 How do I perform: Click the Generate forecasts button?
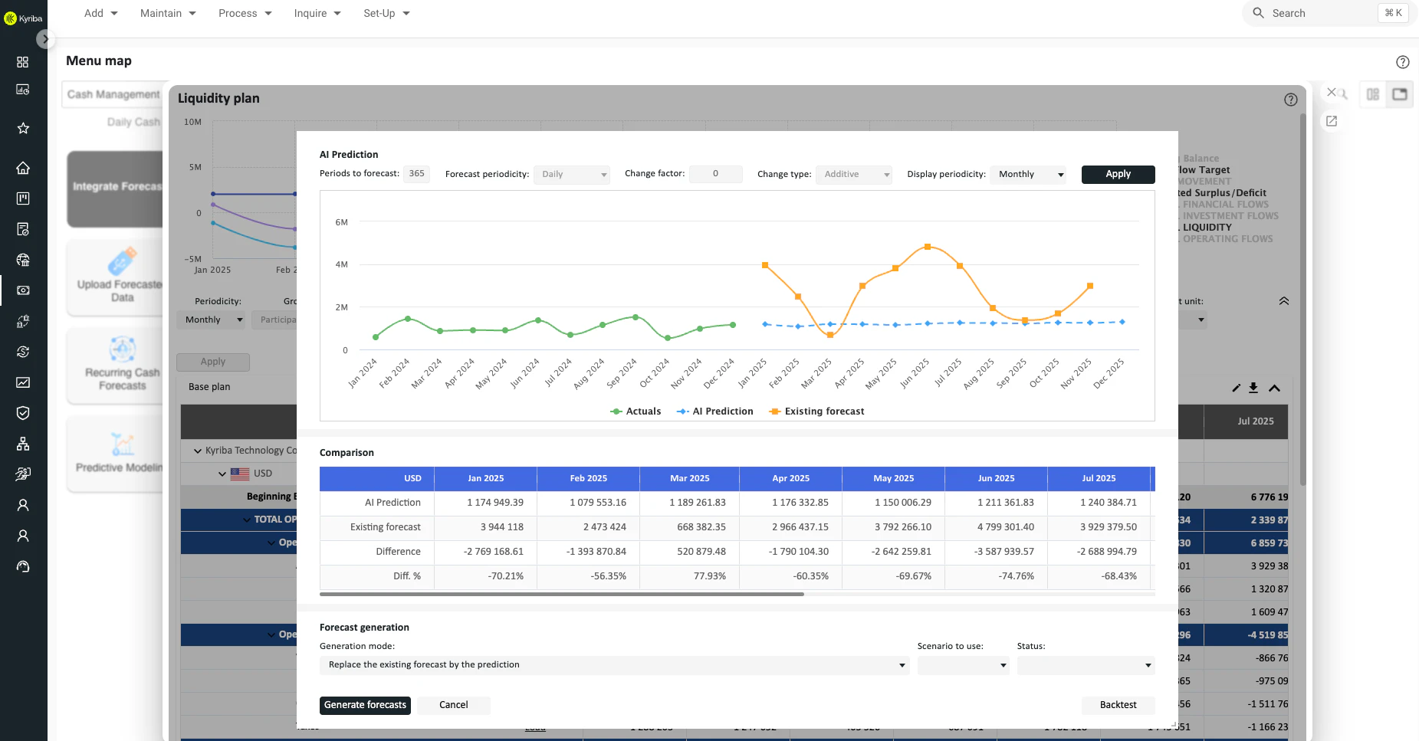click(365, 705)
